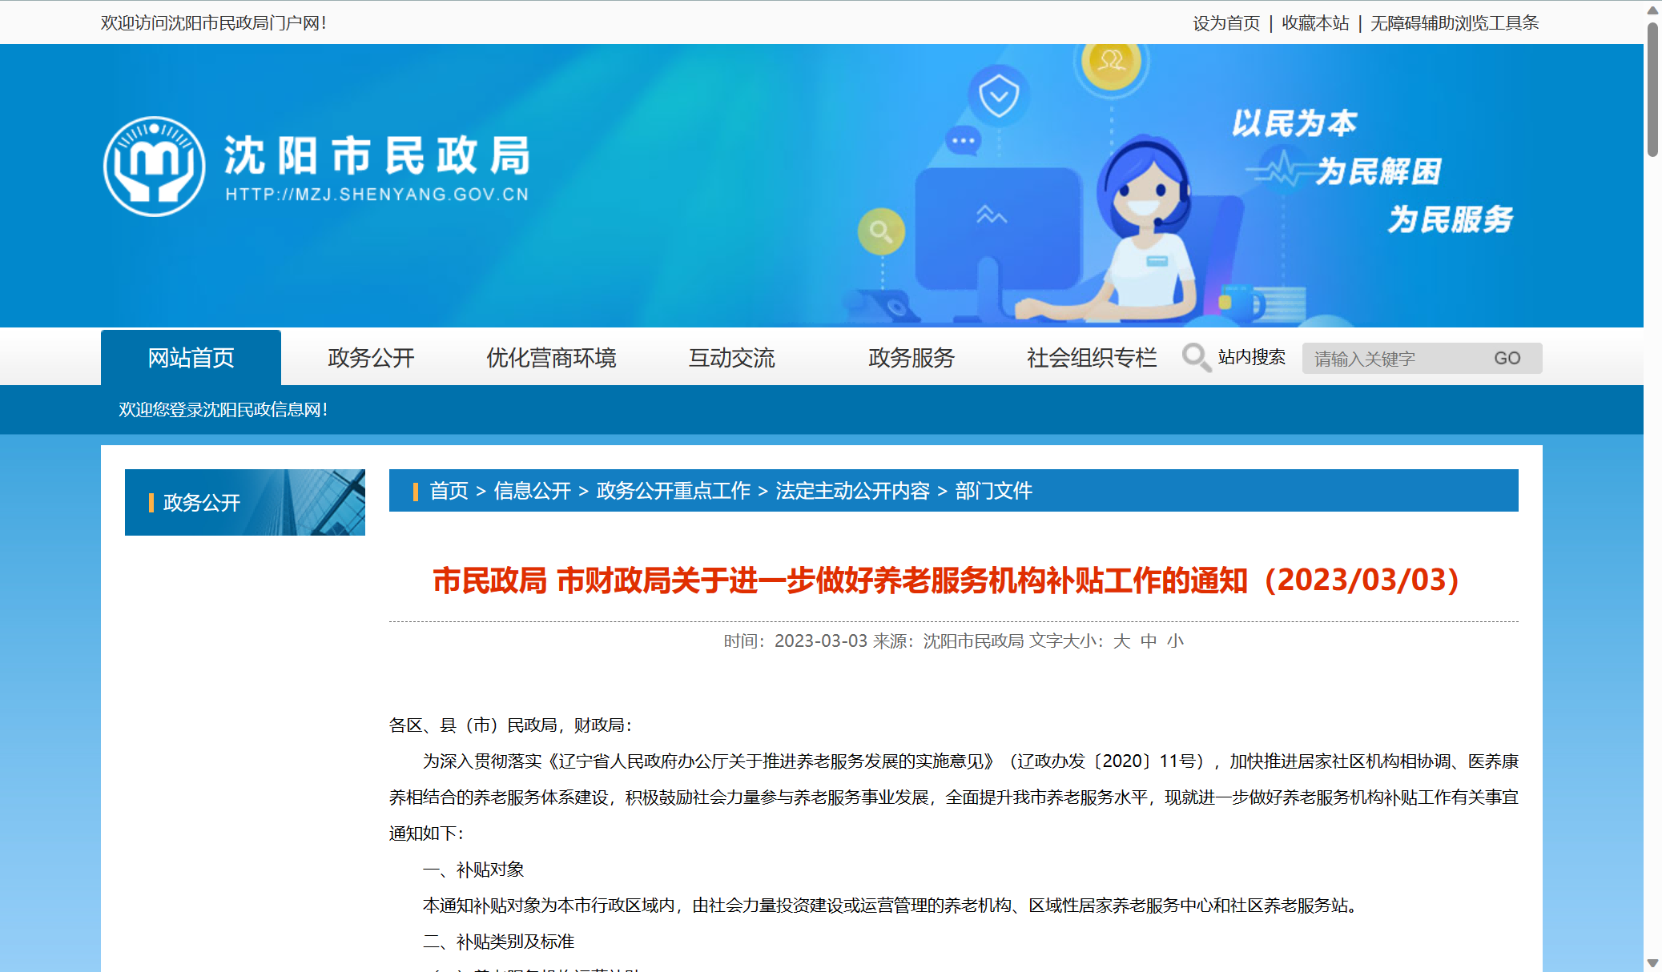Open the 政务公开 navigation menu
Screen dimensions: 1662x972
click(x=371, y=358)
